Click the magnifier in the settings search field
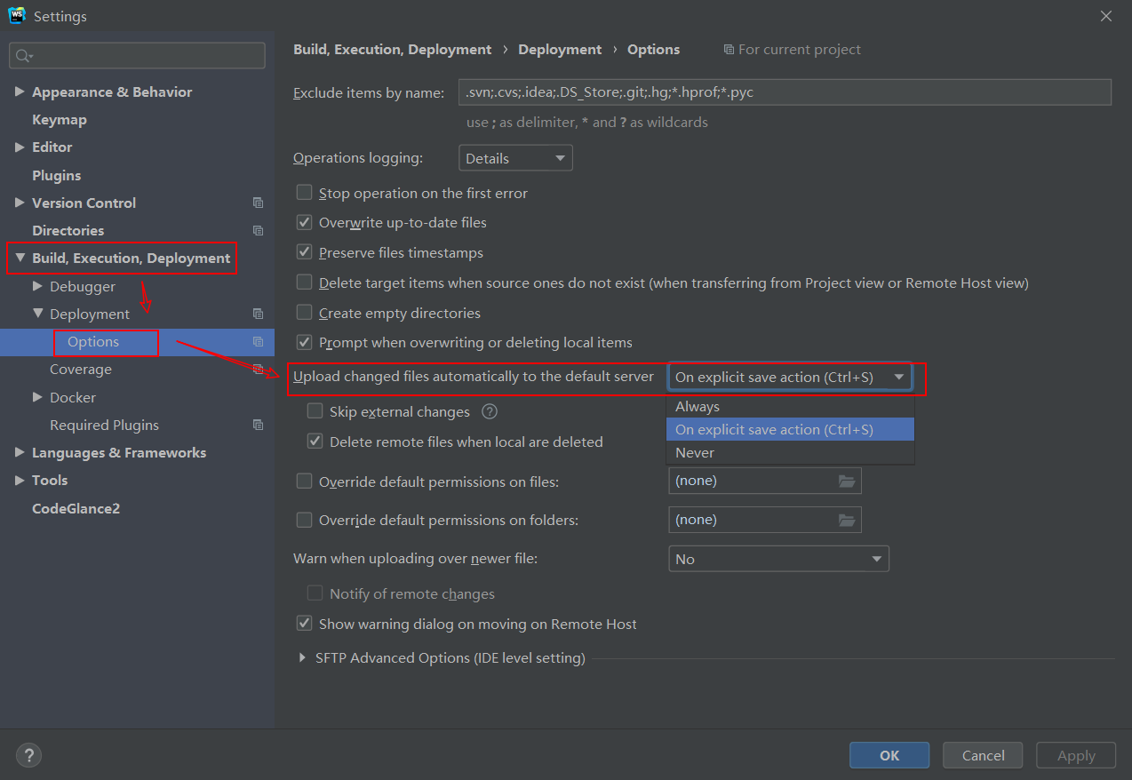The image size is (1132, 780). [22, 55]
